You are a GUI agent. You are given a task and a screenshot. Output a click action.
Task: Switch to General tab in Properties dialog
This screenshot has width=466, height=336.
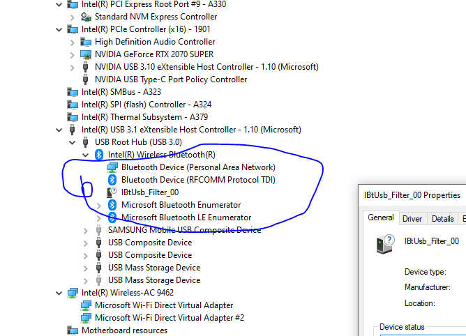pos(381,217)
